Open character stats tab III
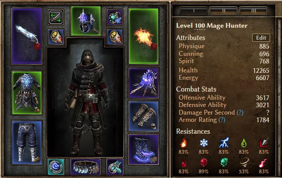Viewport: 282px width, 178px height. click(x=253, y=11)
